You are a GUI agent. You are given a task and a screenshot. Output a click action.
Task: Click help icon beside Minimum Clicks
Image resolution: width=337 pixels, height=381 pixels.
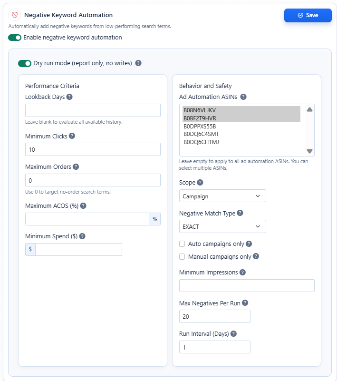tap(72, 136)
